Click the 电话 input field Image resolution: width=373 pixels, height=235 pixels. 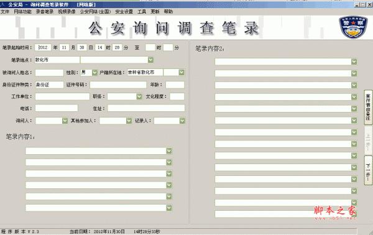pos(57,108)
